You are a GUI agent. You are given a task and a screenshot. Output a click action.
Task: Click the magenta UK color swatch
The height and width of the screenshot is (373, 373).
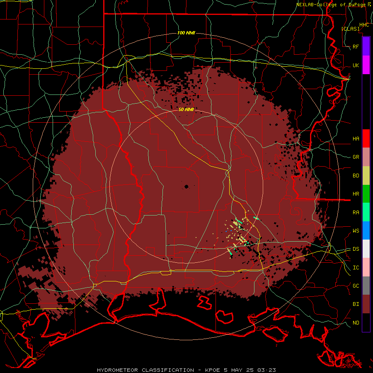[x=366, y=65]
